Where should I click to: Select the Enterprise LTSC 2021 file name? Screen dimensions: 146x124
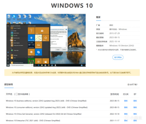click(x=33, y=120)
